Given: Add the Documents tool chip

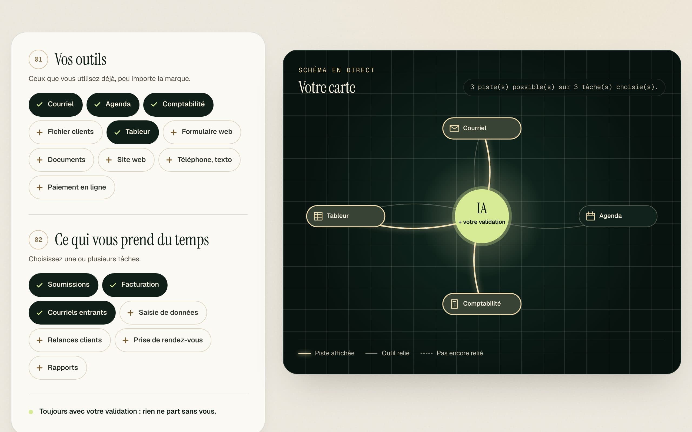Looking at the screenshot, I should pyautogui.click(x=61, y=160).
